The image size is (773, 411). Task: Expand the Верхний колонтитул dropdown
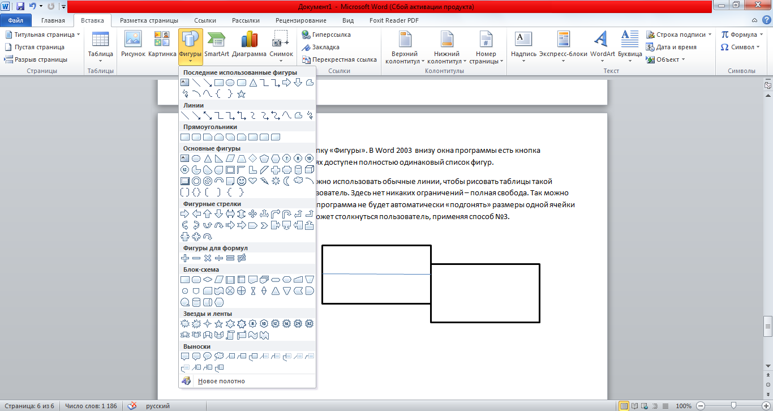(404, 48)
